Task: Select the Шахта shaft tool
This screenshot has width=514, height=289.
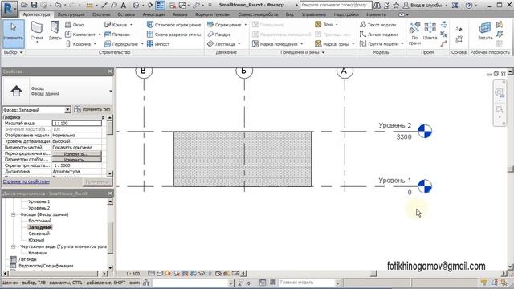Action: 430,31
